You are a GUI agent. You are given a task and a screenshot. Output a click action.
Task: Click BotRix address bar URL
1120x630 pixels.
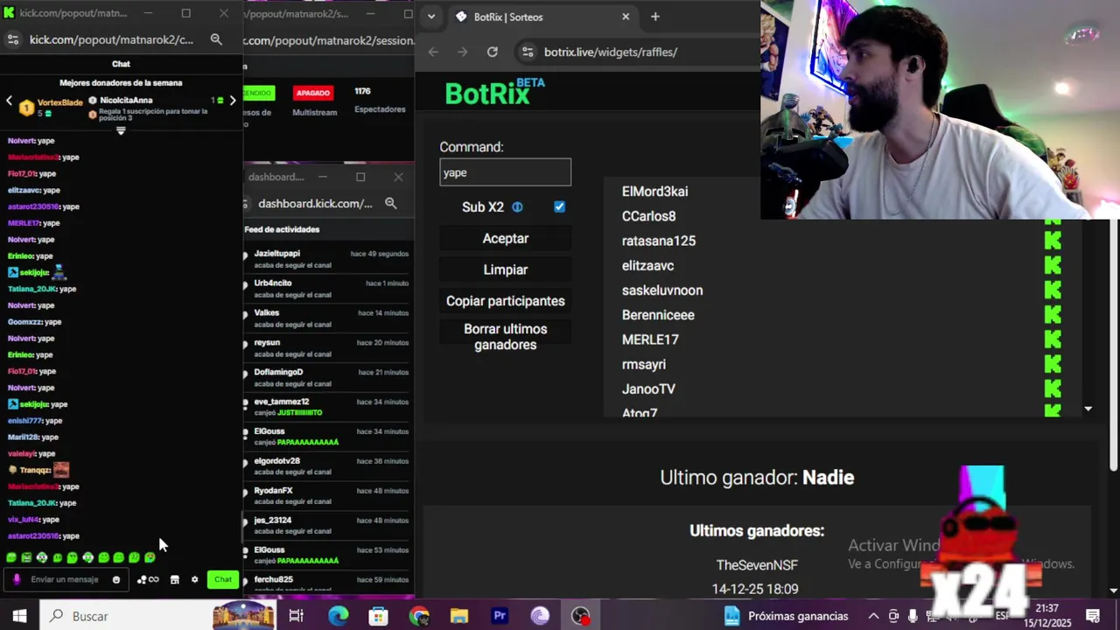coord(611,52)
